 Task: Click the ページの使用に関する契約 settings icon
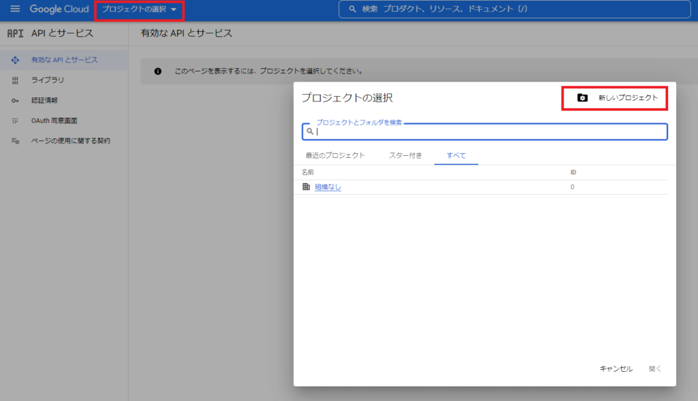point(15,141)
